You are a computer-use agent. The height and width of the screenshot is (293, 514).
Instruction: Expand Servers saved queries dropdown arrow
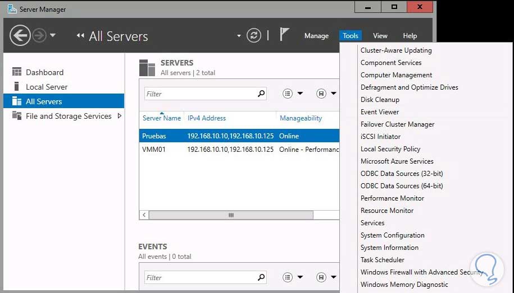pos(334,94)
